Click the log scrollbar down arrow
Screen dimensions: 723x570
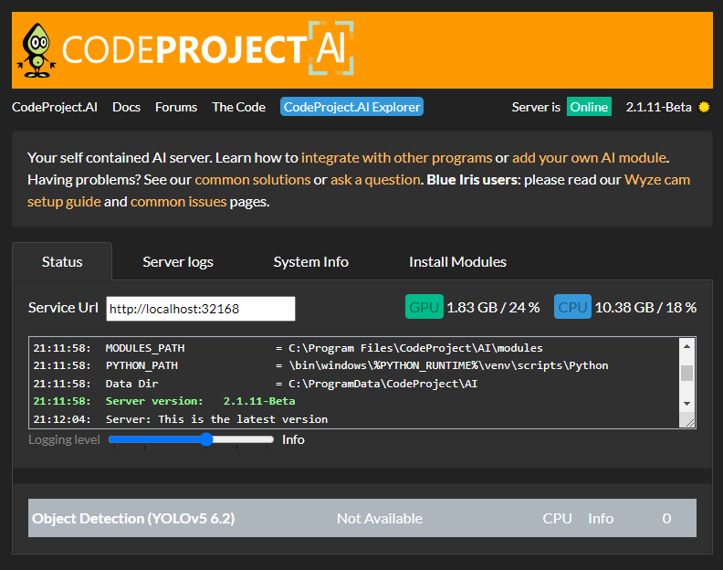pyautogui.click(x=687, y=404)
